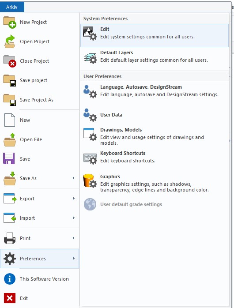Open Default Layers settings icon
Viewport: 234px width, 308px height.
[91, 58]
